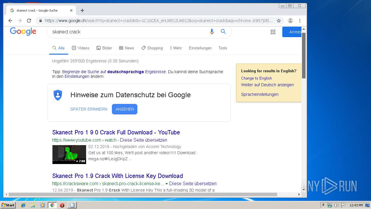The height and width of the screenshot is (209, 371).
Task: Click the Chrome icon in the taskbar
Action: point(52,205)
